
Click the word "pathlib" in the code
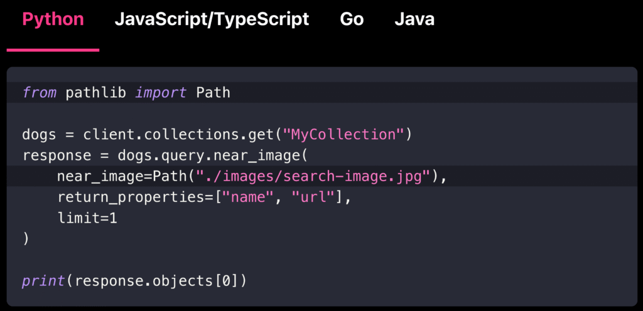point(96,93)
